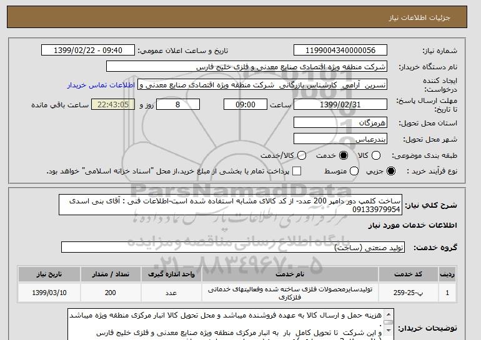Click the ردیف column header
Viewport: 481px width, 340px height.
[447, 274]
